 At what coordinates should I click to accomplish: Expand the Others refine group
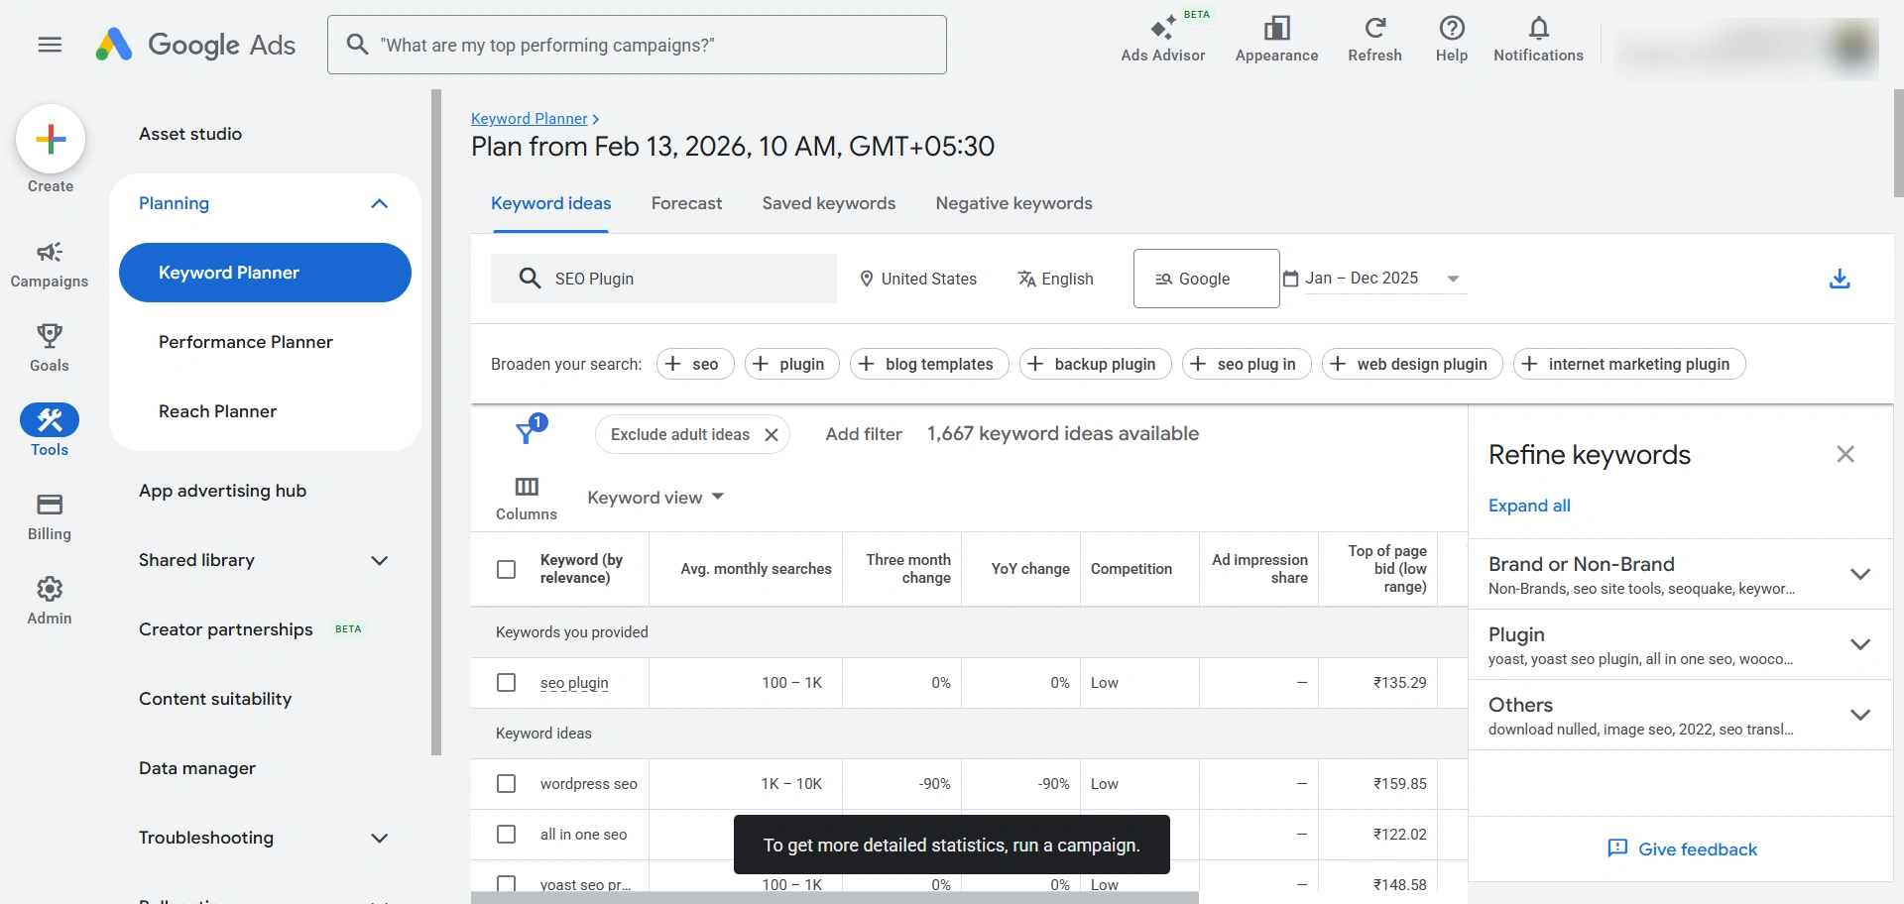click(1860, 715)
